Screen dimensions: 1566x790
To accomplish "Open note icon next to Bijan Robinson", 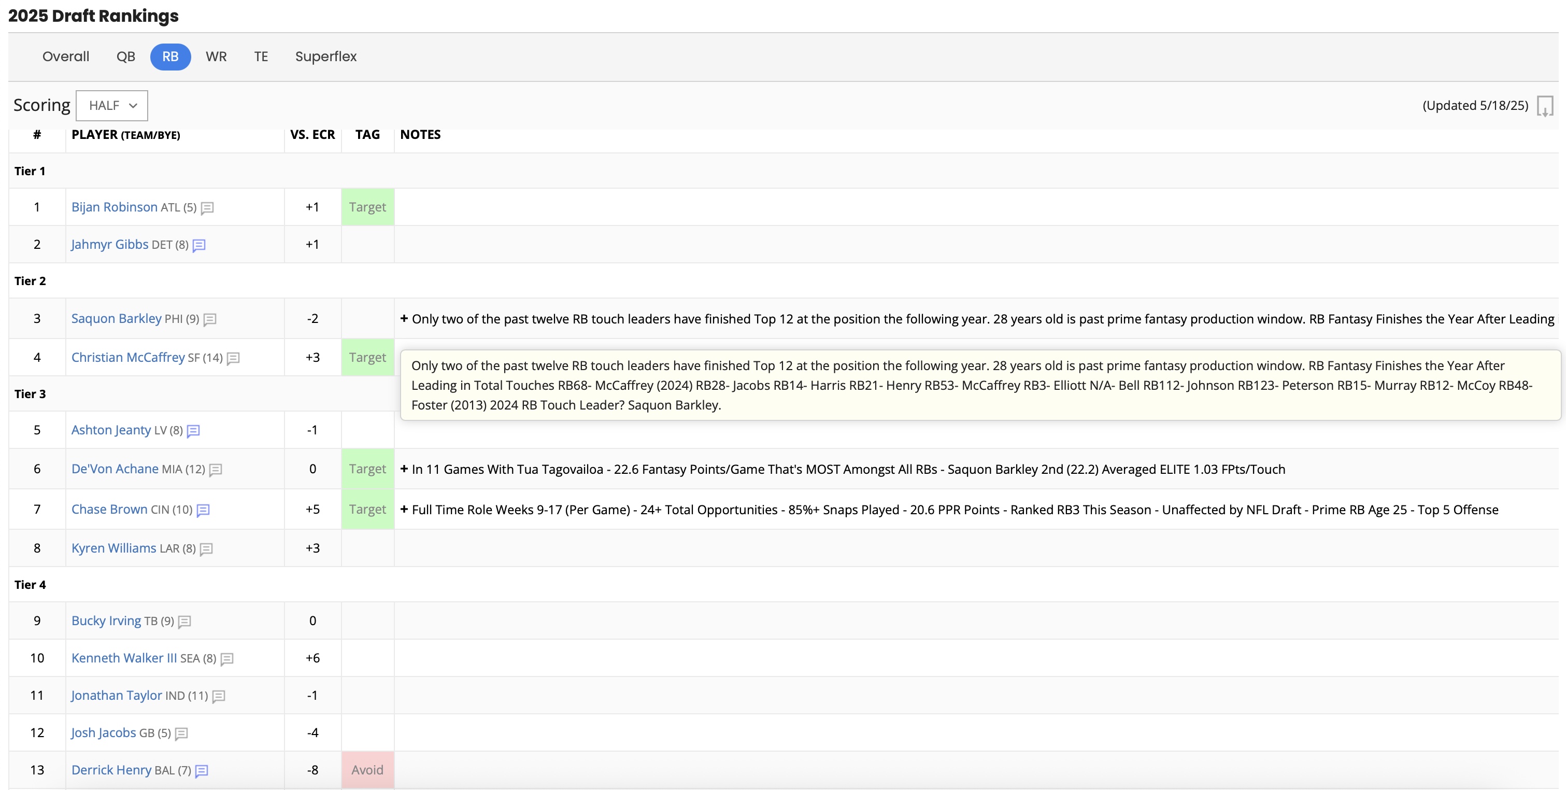I will pyautogui.click(x=207, y=208).
